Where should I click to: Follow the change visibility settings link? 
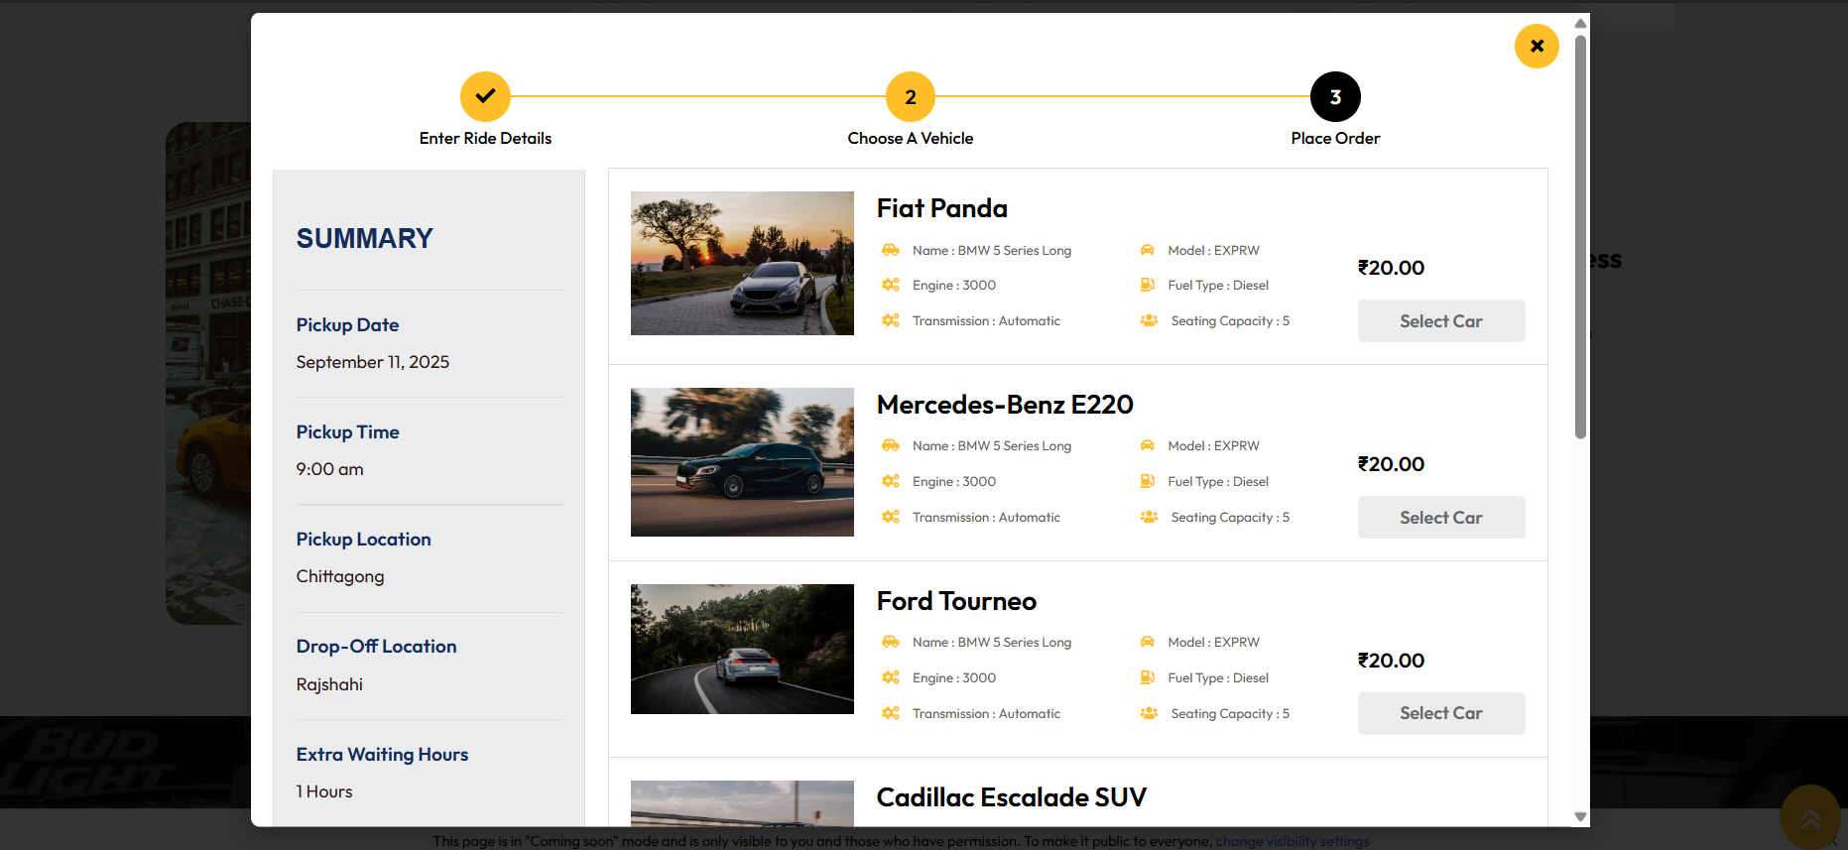[x=1293, y=841]
